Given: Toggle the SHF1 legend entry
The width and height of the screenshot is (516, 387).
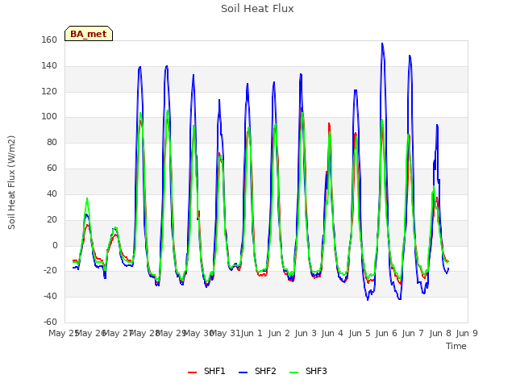Looking at the screenshot, I should (206, 371).
